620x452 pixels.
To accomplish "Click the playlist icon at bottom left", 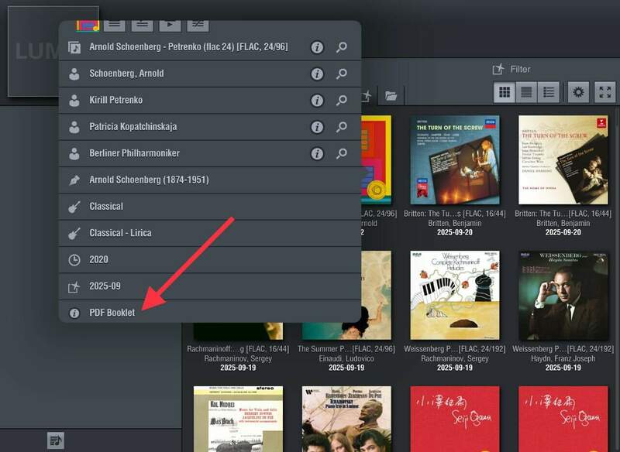I will tap(55, 440).
